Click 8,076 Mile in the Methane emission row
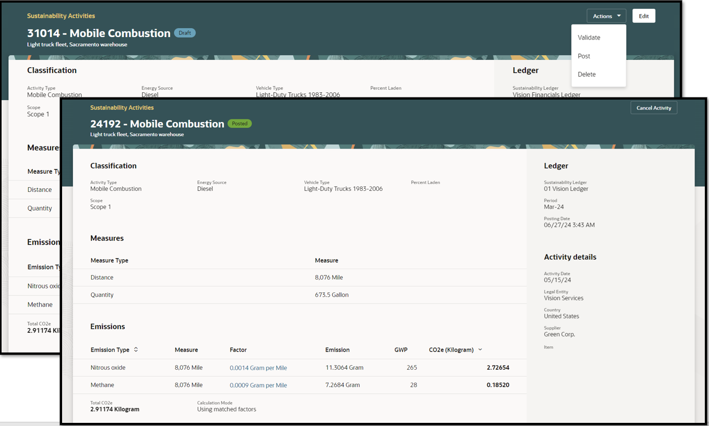709x426 pixels. pyautogui.click(x=188, y=385)
